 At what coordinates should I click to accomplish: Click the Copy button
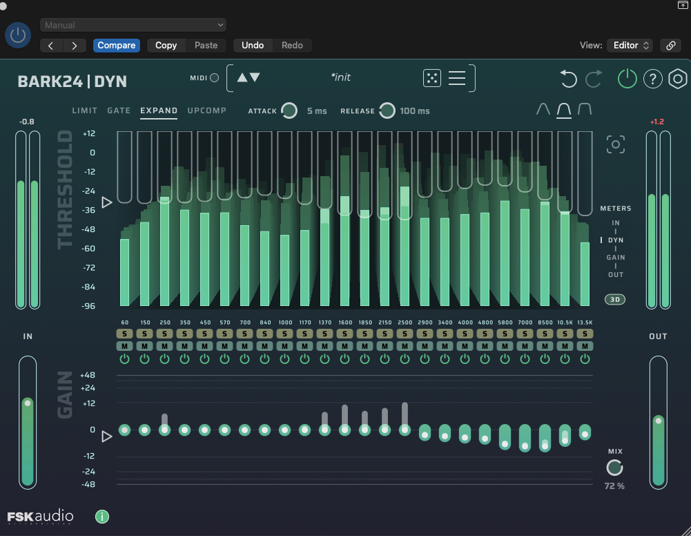166,46
